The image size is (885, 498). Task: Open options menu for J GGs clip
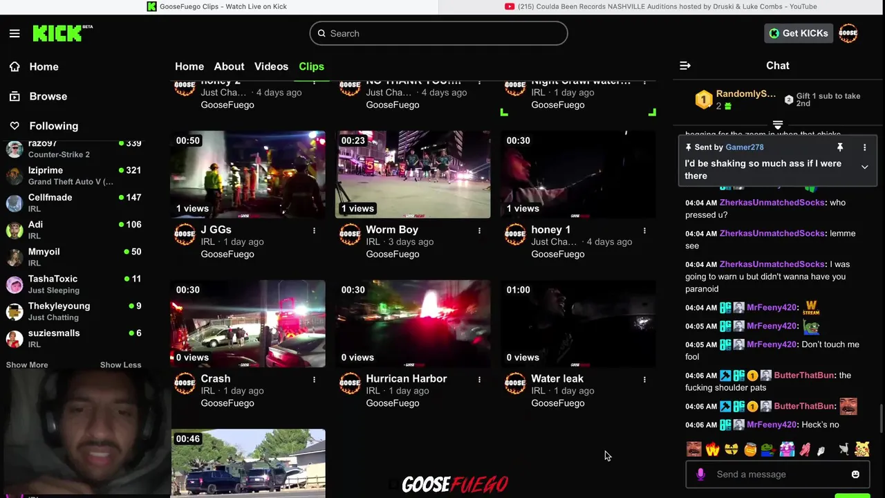[x=314, y=230]
